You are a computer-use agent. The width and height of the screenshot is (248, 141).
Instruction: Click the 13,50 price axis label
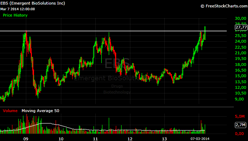[241, 82]
